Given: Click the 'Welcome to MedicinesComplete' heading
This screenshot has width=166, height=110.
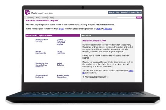Looking at the screenshot, I should pos(42,21).
